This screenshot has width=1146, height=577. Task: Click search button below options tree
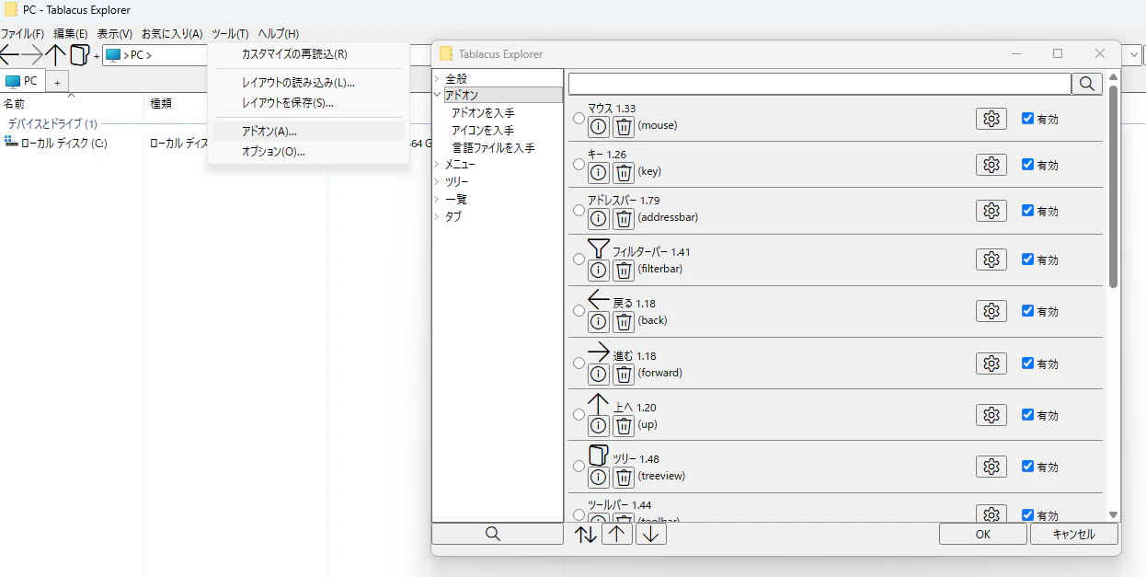click(x=497, y=534)
